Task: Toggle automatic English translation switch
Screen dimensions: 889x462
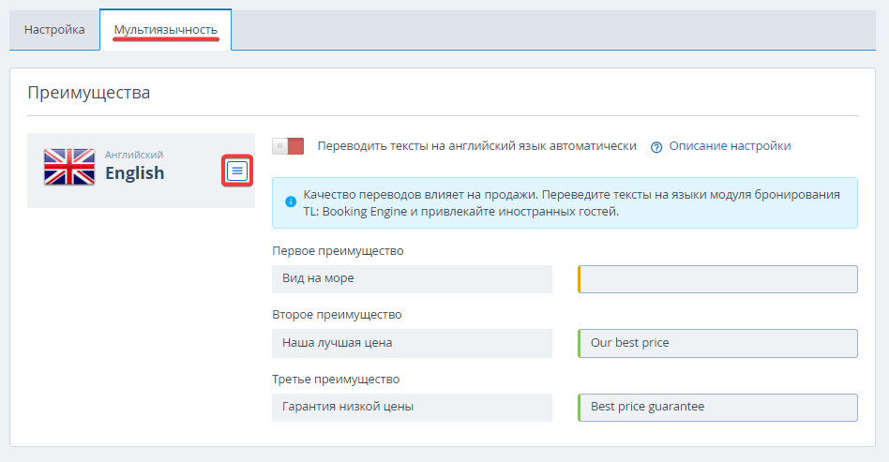Action: [x=288, y=146]
